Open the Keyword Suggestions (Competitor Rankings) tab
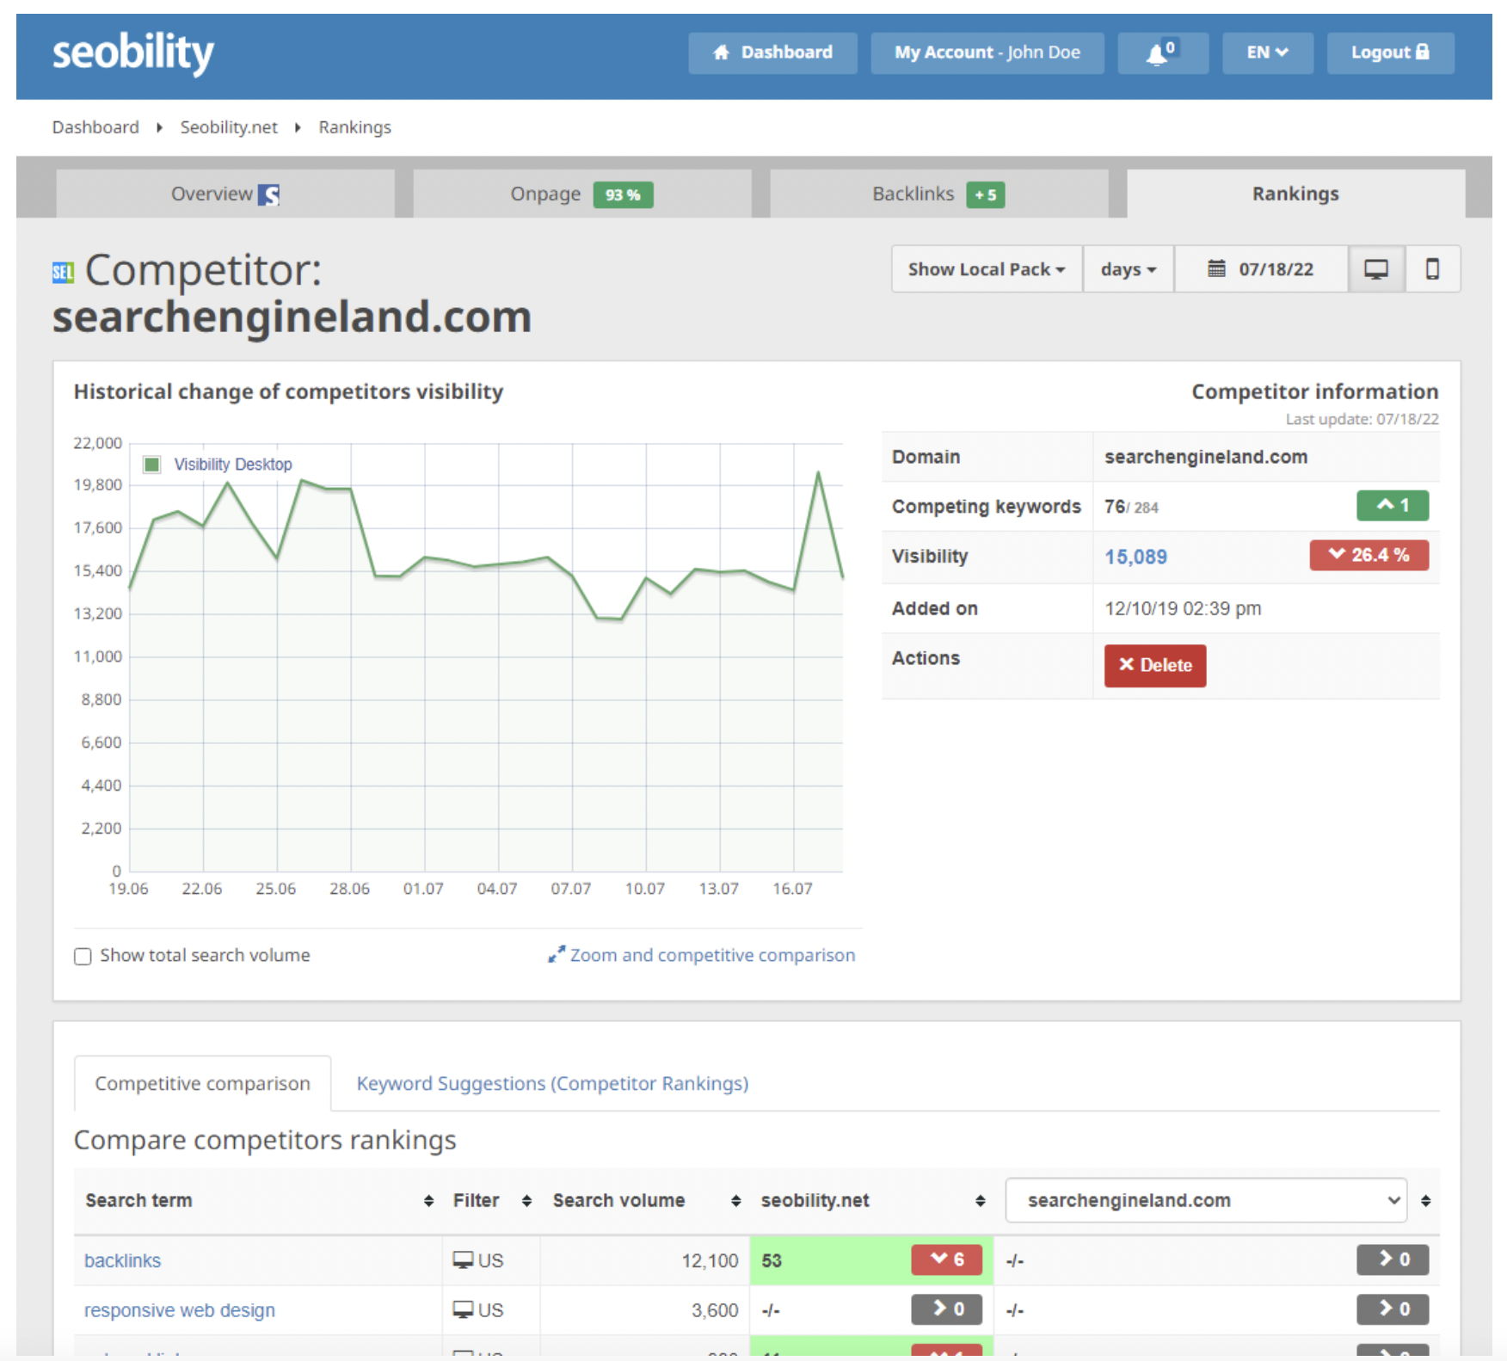 pos(552,1083)
